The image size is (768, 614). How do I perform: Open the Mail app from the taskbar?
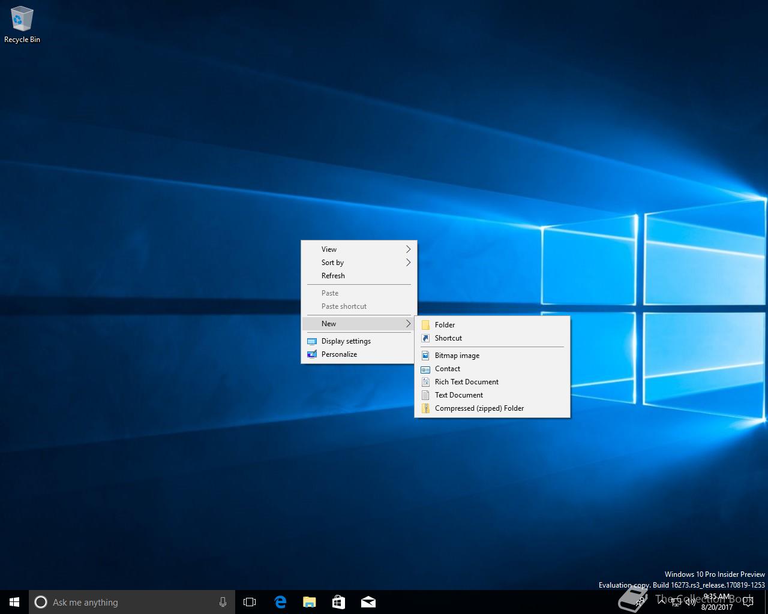[368, 602]
